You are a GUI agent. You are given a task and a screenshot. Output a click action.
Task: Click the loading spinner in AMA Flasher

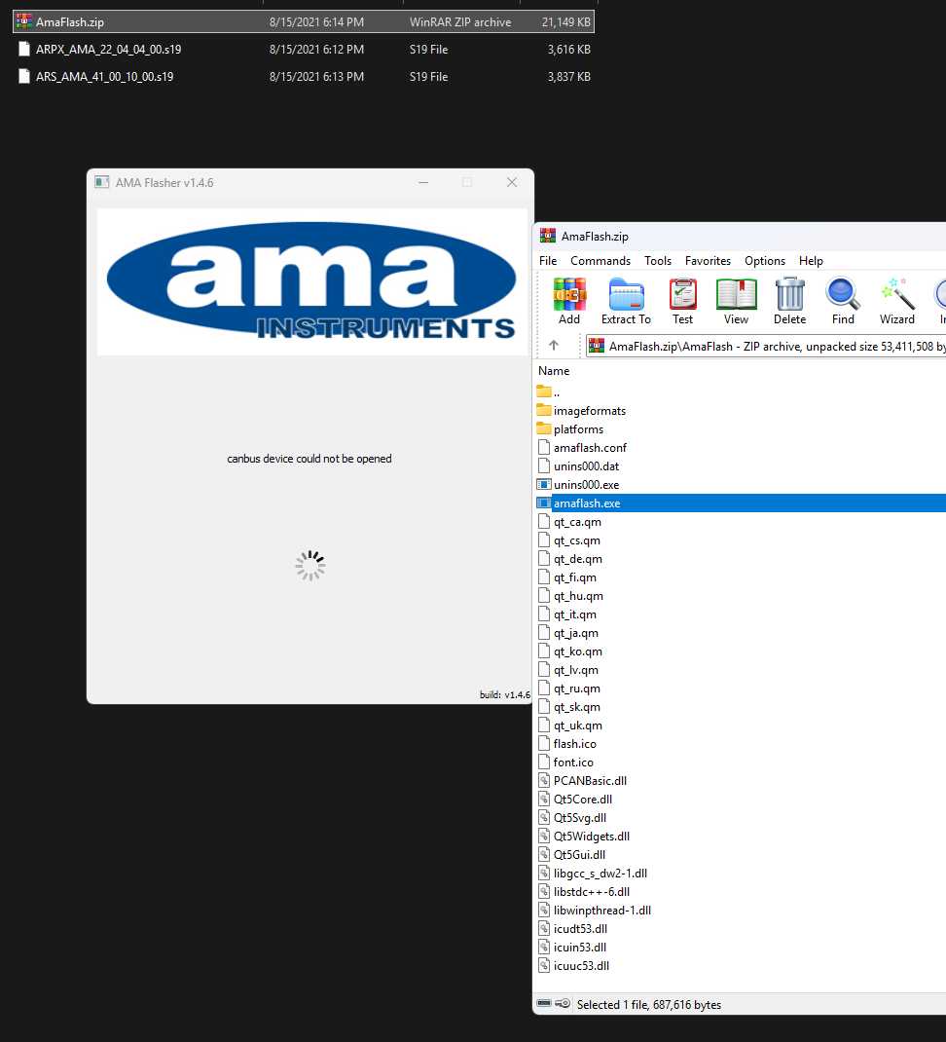[310, 566]
